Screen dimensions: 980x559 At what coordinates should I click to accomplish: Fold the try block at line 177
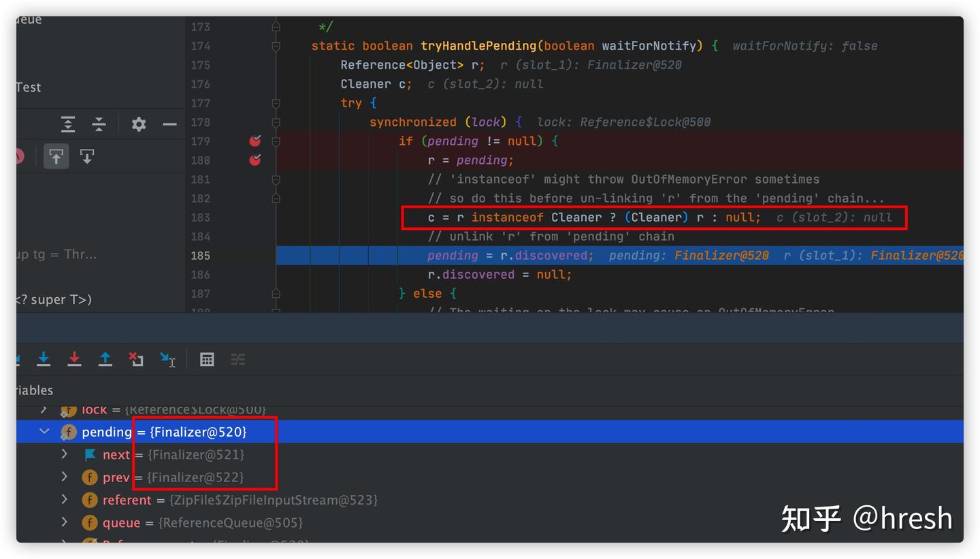[276, 103]
